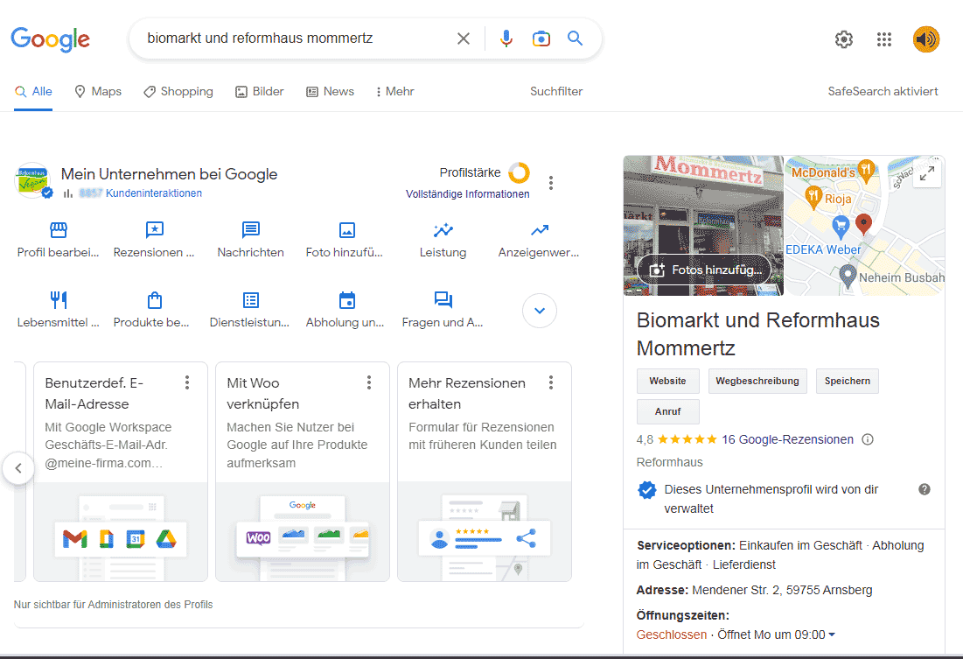Click the Biomarkt und Reformhaus Mommertz heading
Image resolution: width=963 pixels, height=659 pixels.
[x=758, y=333]
